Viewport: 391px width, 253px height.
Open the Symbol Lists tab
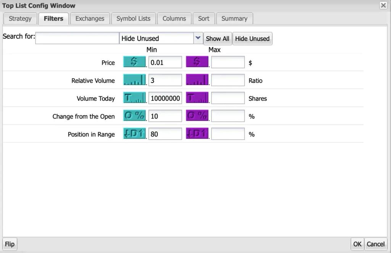point(133,18)
